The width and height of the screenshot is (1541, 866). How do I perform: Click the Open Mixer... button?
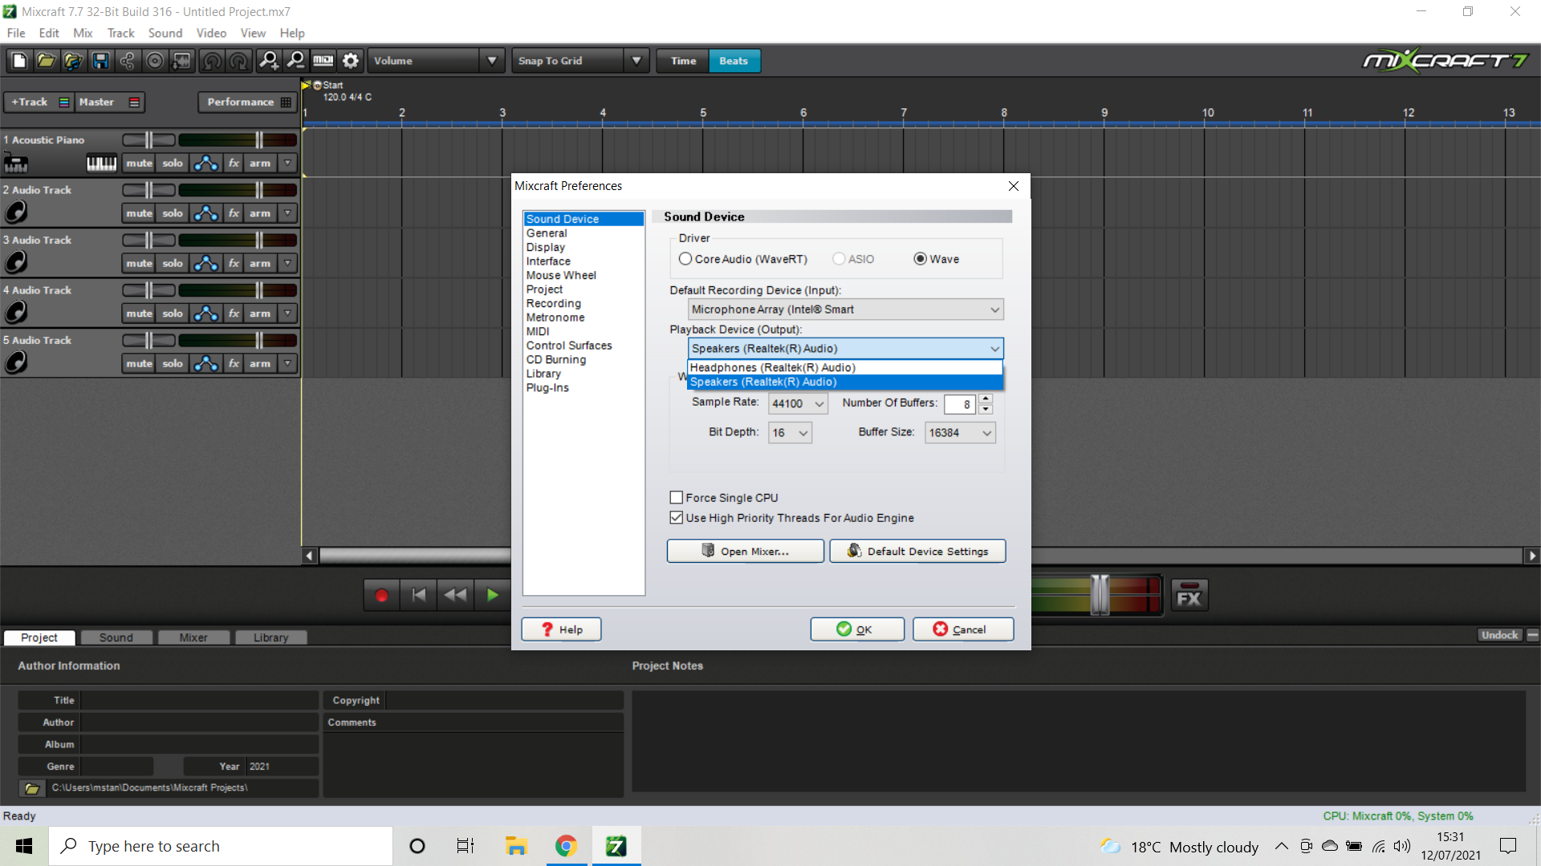(x=746, y=552)
